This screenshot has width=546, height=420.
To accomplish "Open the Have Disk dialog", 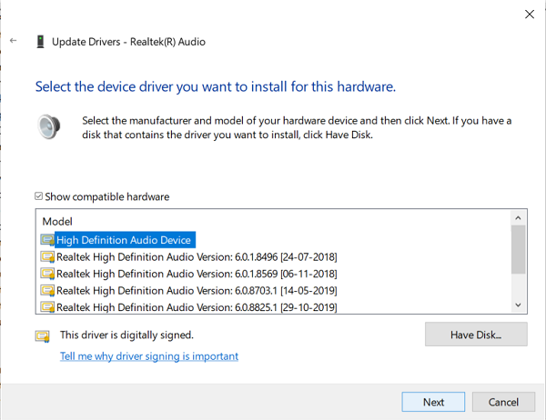I will pyautogui.click(x=476, y=335).
